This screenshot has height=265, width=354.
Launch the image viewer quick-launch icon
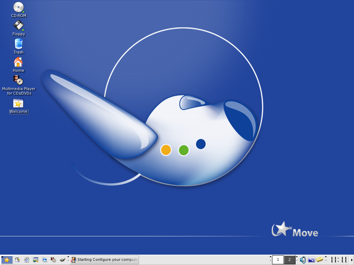point(36,260)
